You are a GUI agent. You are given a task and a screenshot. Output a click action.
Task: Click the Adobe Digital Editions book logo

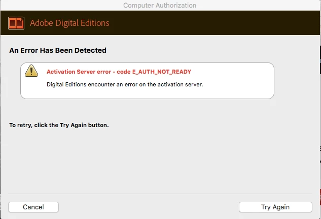(16, 23)
